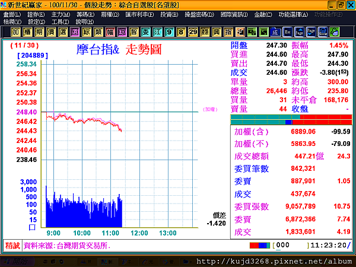356x267 pixels.
Task: Click the yellow 8 toolbar icon
Action: [181, 32]
